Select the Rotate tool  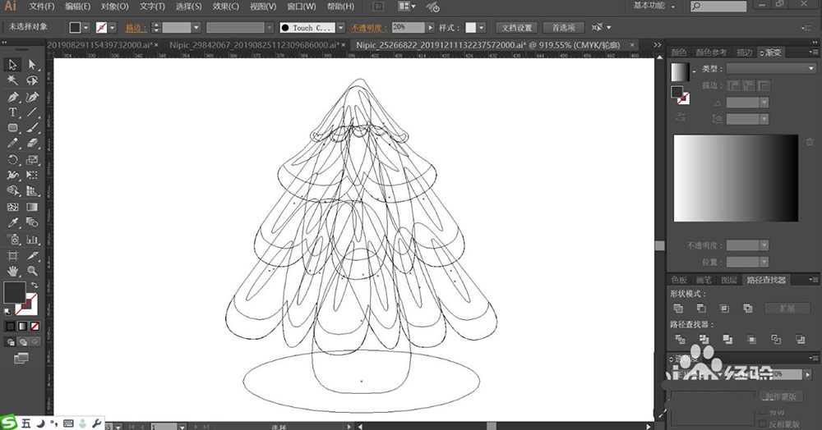[x=12, y=159]
